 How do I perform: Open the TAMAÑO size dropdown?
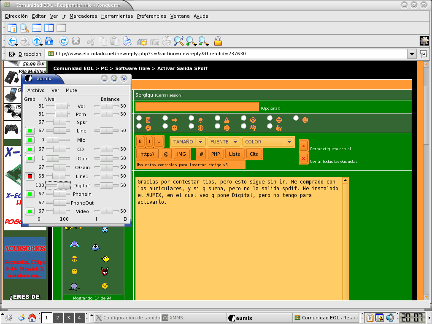pyautogui.click(x=187, y=142)
